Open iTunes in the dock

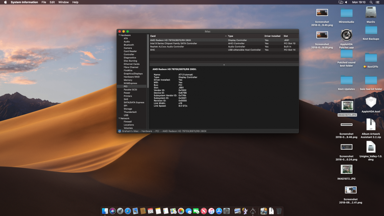[211, 211]
